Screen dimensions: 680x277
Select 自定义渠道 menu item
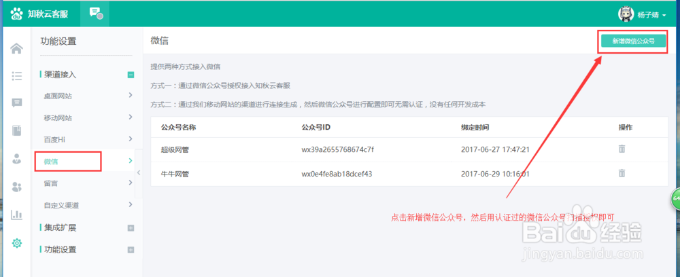62,205
